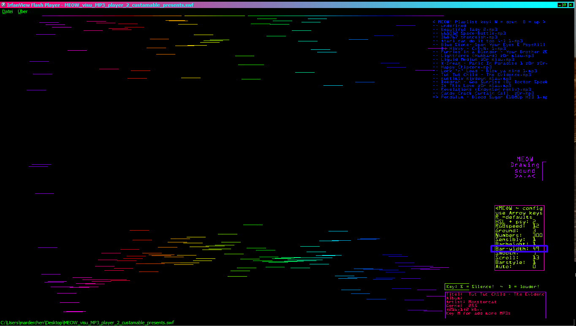This screenshot has height=326, width=576.
Task: Click 'Key M for add more MP3s'
Action: 478,313
